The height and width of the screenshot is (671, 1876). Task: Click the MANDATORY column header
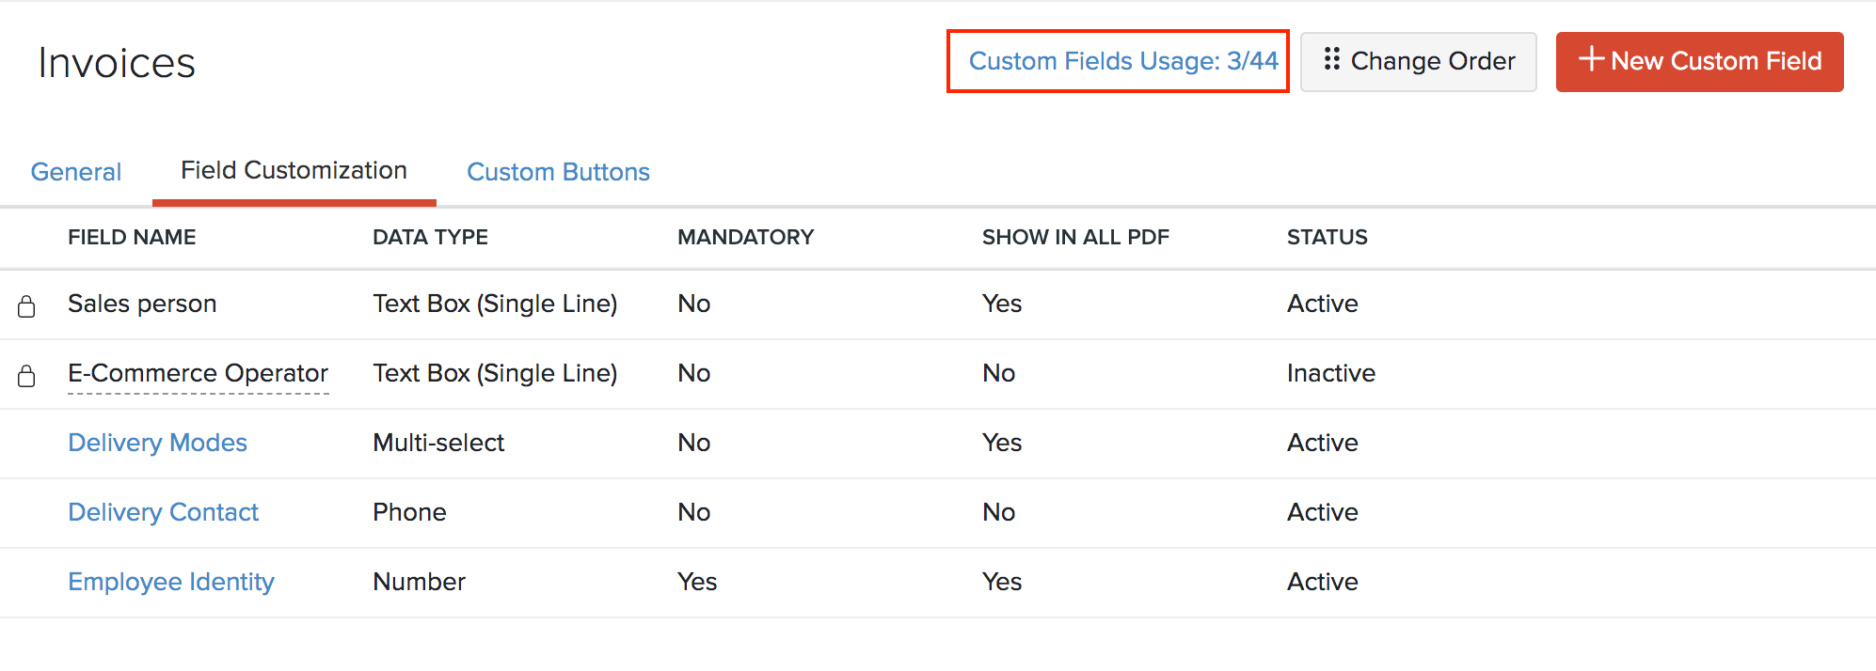(x=745, y=237)
